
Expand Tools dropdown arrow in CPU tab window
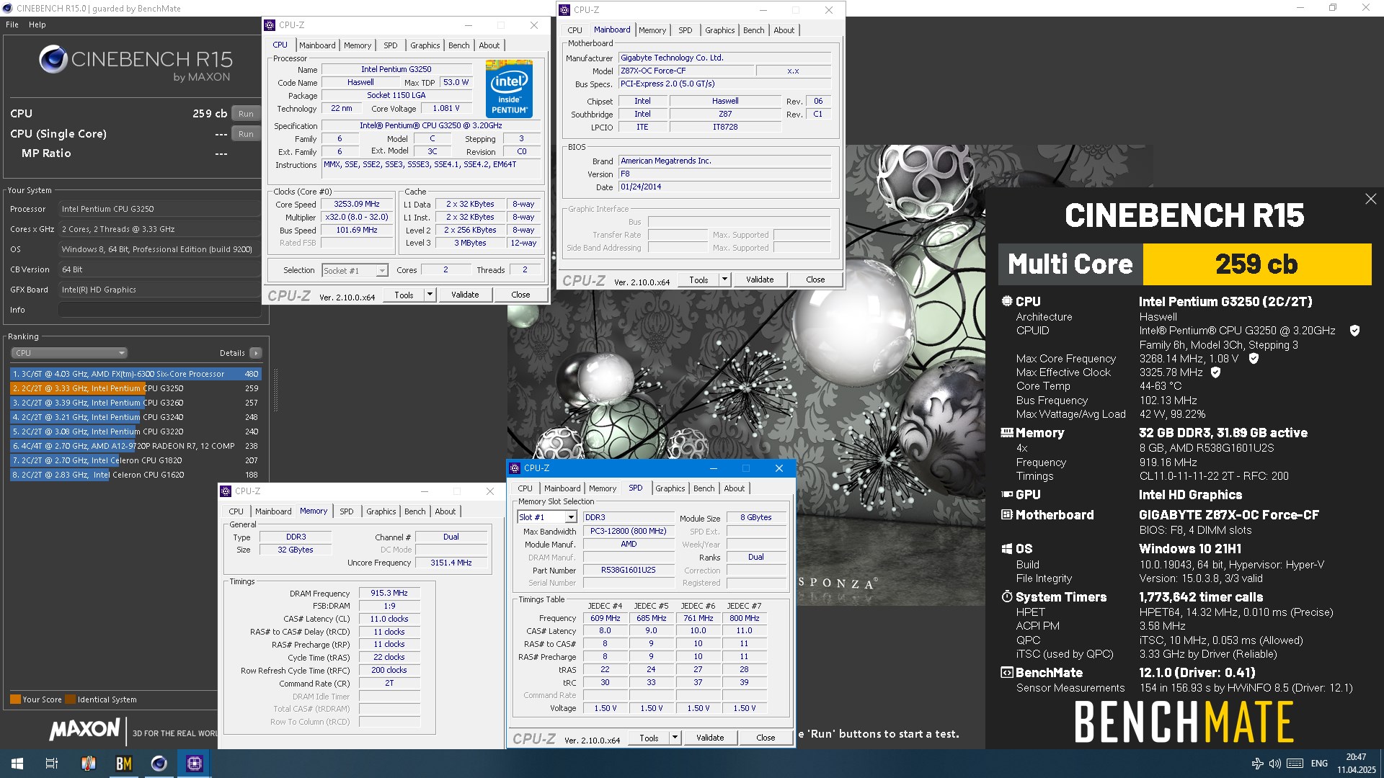[430, 295]
